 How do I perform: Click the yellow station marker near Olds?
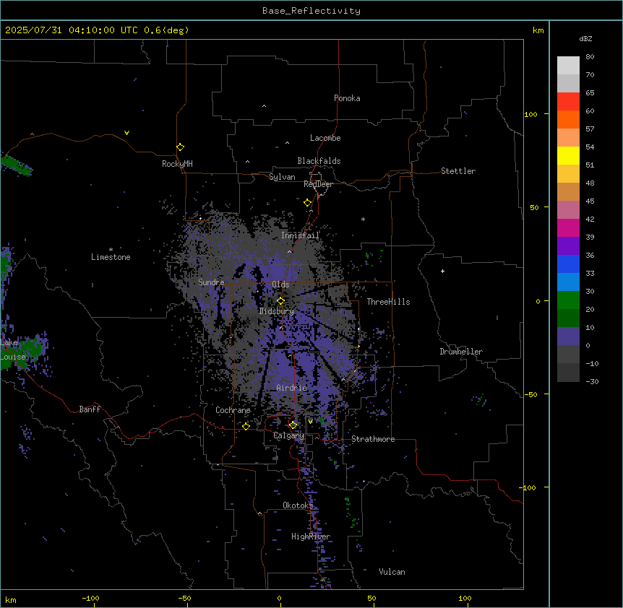[x=280, y=301]
